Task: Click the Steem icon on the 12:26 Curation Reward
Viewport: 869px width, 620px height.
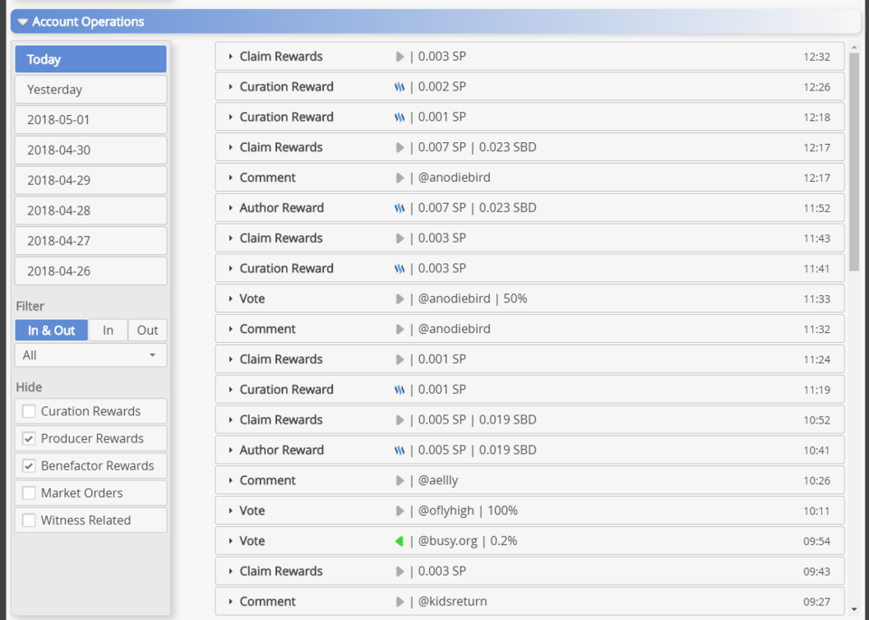Action: click(x=399, y=87)
